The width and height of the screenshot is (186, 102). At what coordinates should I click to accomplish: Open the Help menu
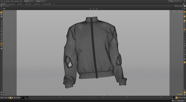[x=21, y=1]
